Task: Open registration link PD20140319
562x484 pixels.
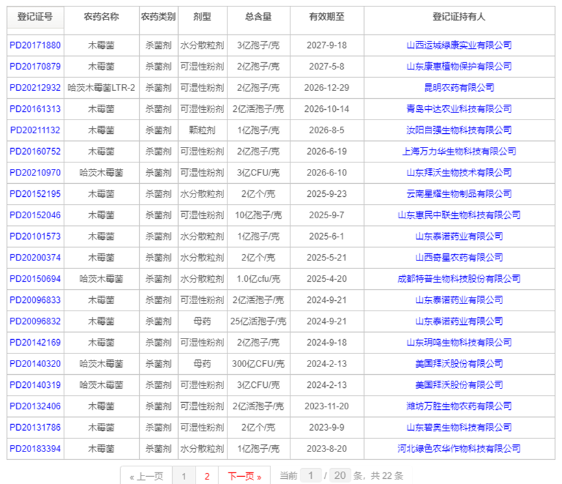Action: coord(35,385)
